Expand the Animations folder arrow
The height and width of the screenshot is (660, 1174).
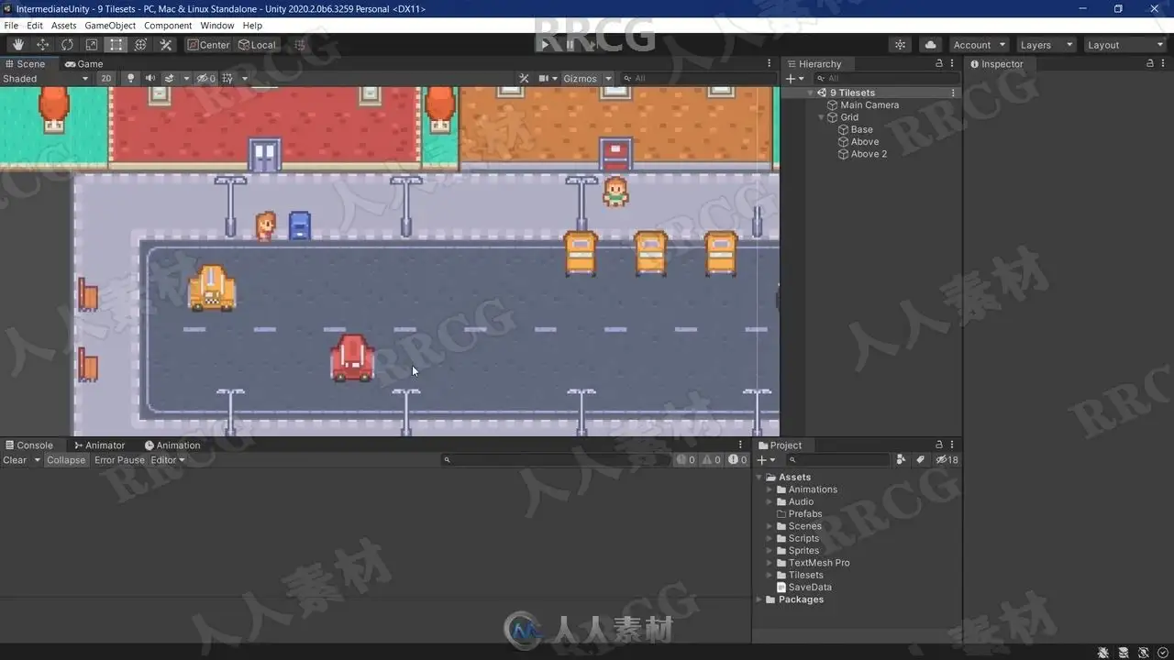pos(770,489)
